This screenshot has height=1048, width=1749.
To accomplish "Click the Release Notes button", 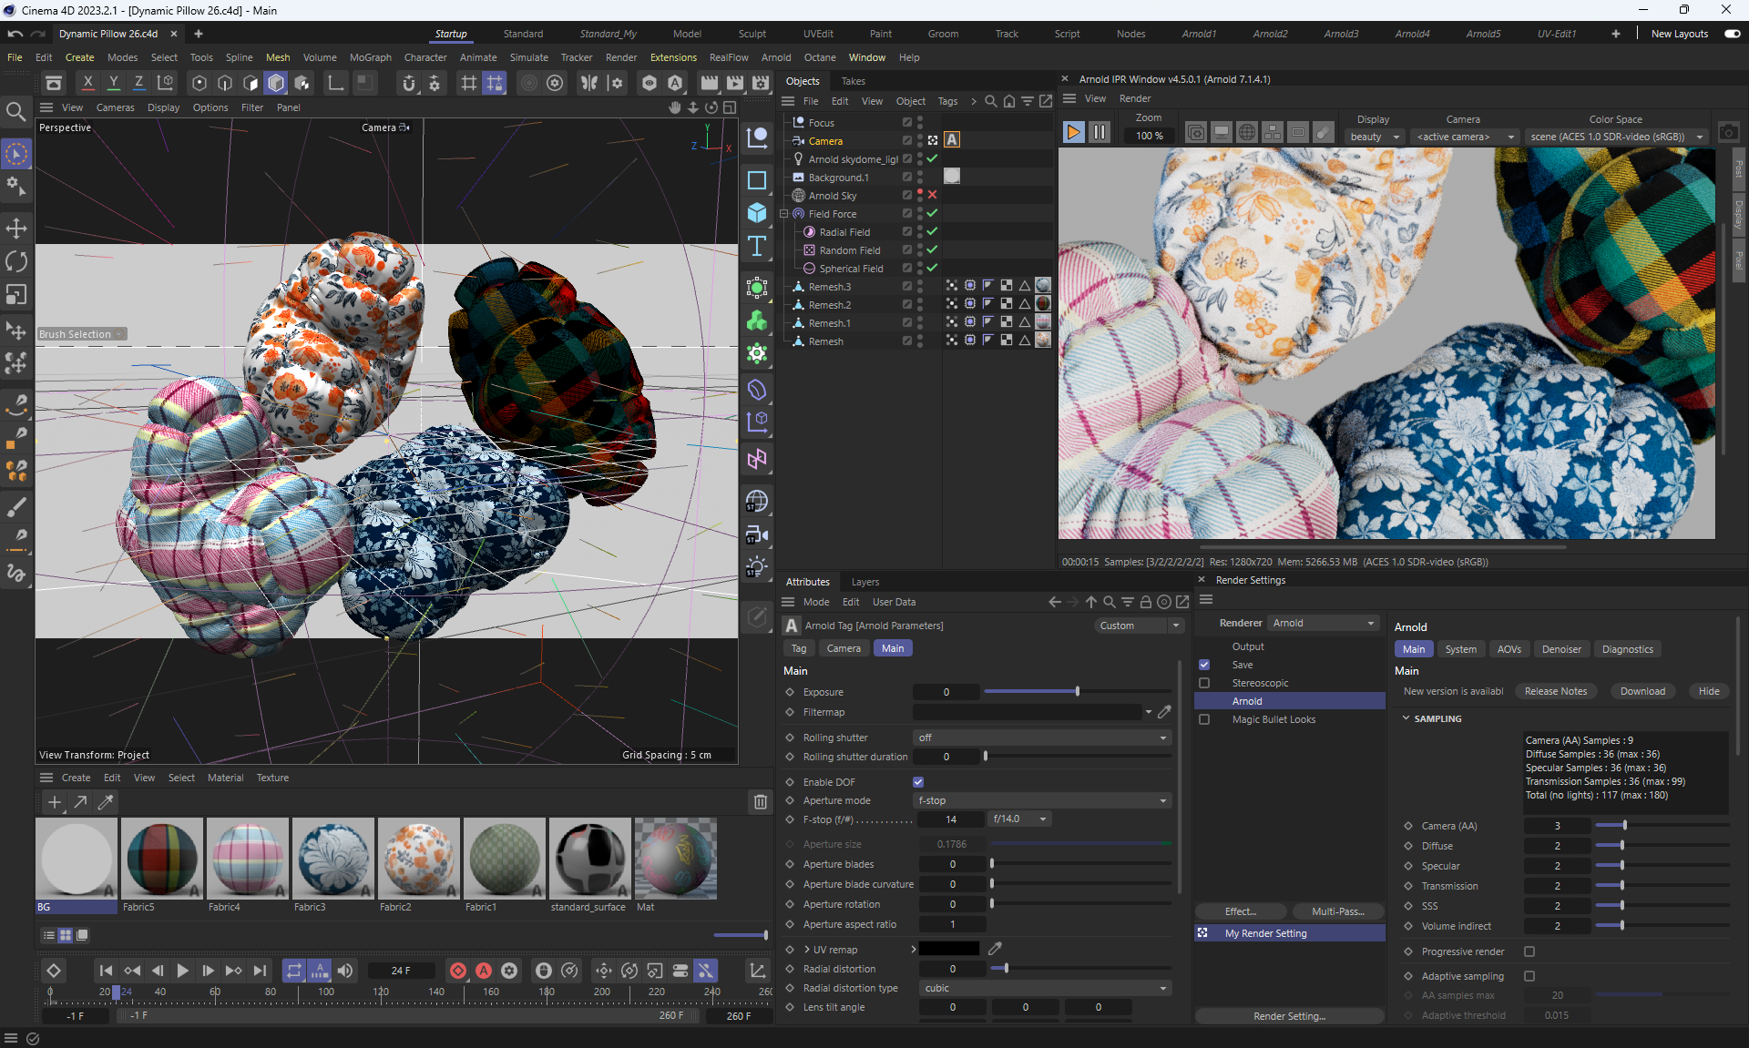I will pos(1555,691).
